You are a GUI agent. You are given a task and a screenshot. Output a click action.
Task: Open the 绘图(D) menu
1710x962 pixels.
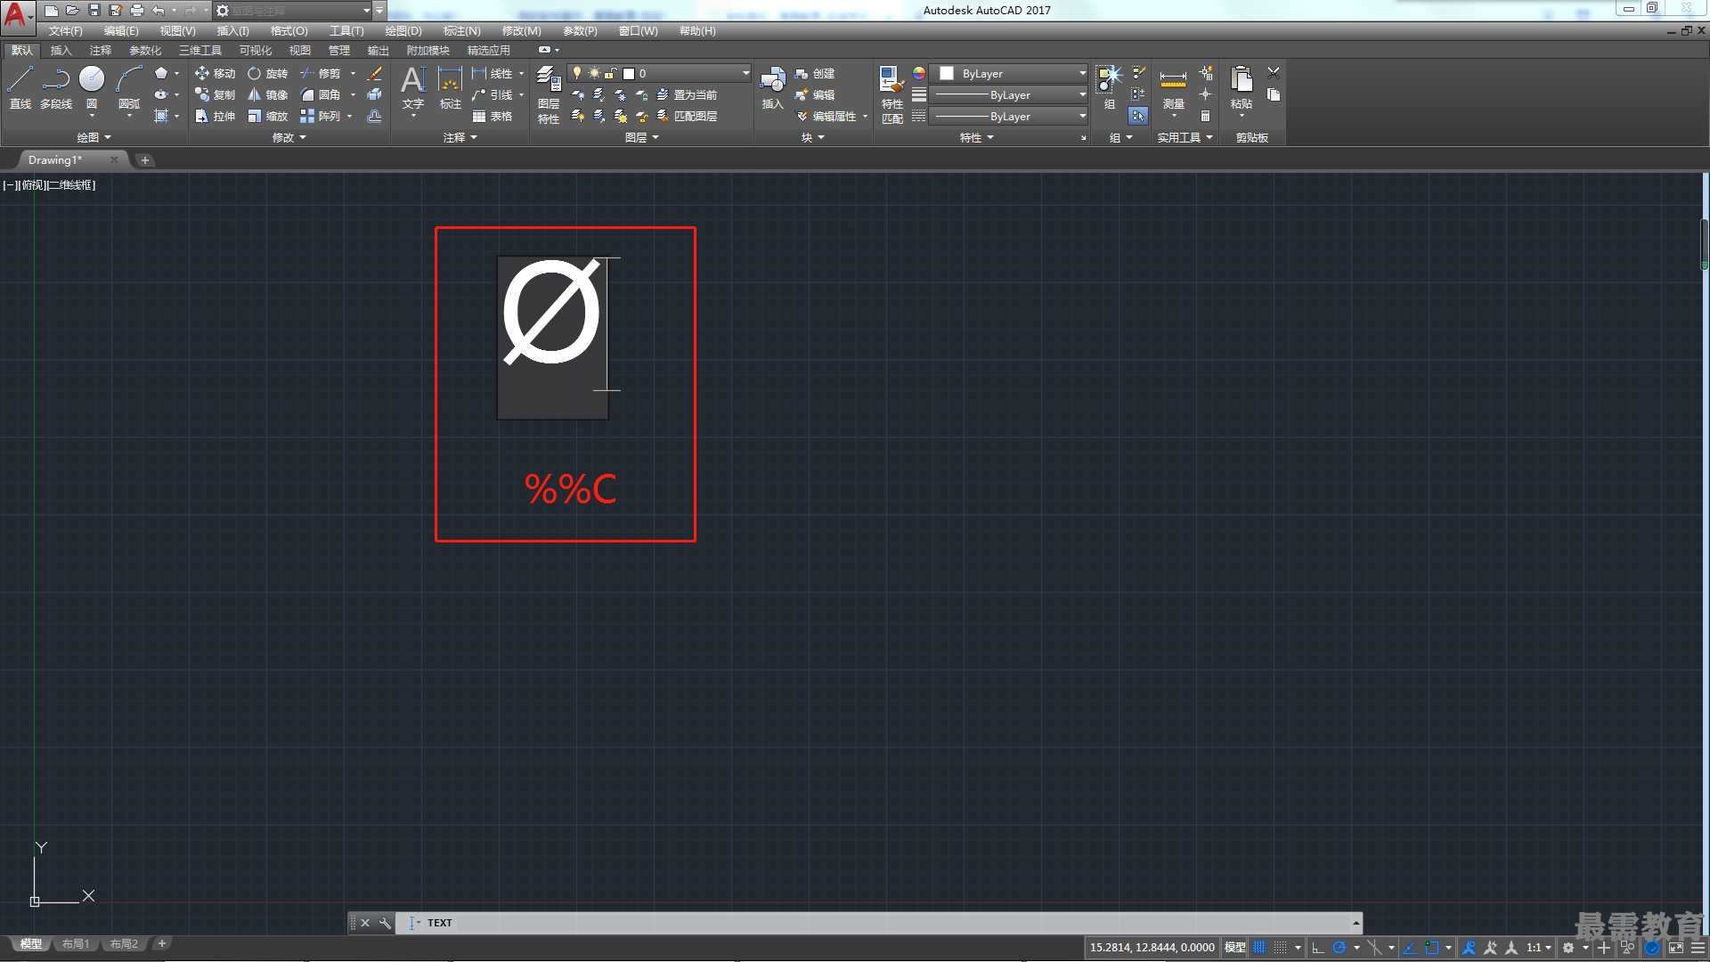click(403, 31)
